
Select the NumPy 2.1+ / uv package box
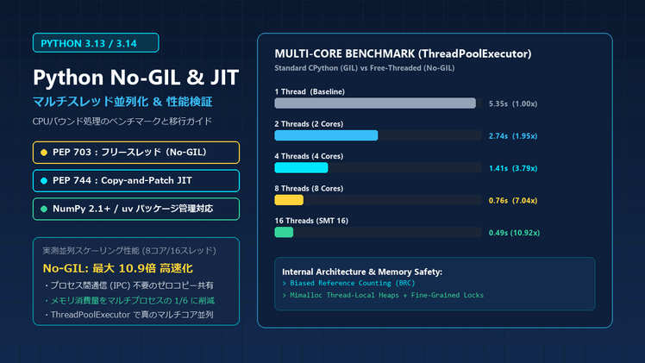(x=136, y=209)
